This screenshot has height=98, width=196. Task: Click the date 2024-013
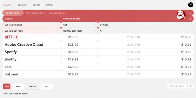click(134, 59)
